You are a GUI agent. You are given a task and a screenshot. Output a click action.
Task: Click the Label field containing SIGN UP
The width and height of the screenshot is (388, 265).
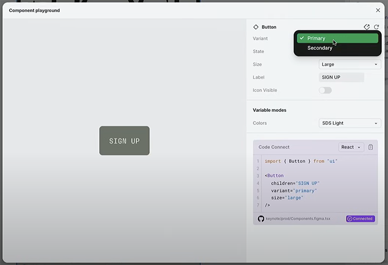[x=341, y=78]
